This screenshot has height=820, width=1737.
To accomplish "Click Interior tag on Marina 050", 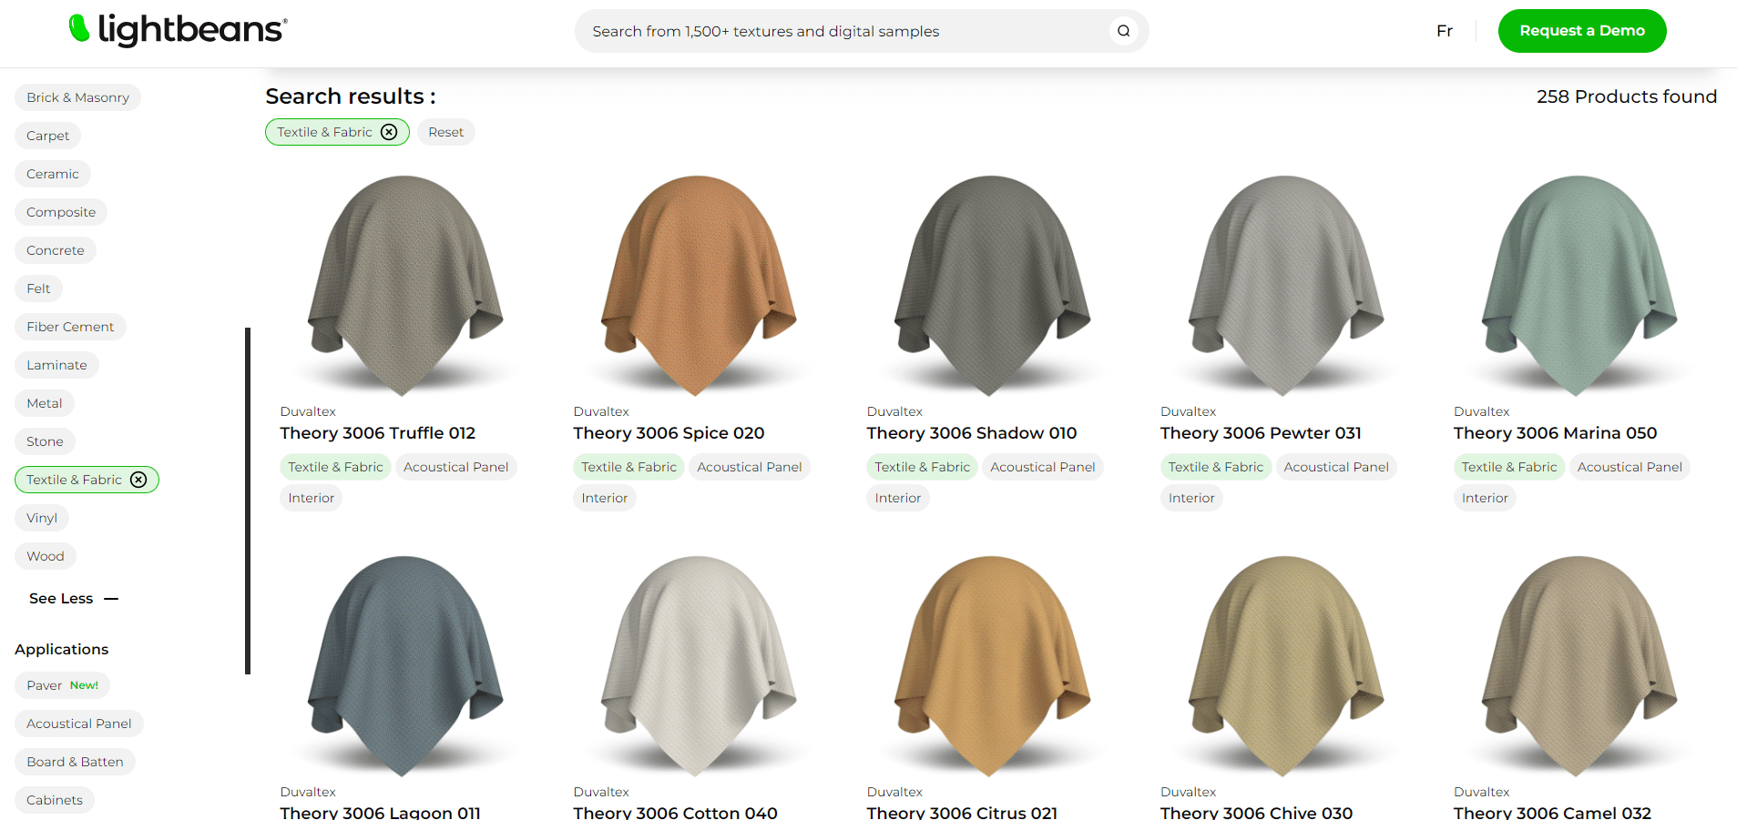I will coord(1485,498).
